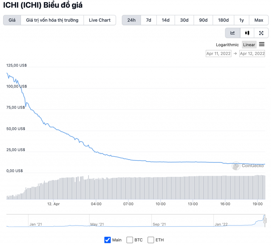The width and height of the screenshot is (271, 246).
Task: Select the 14d time range
Action: click(166, 20)
